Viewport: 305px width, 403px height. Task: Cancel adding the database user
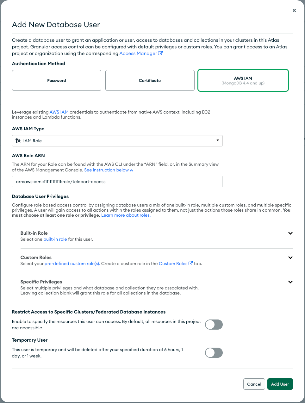254,384
